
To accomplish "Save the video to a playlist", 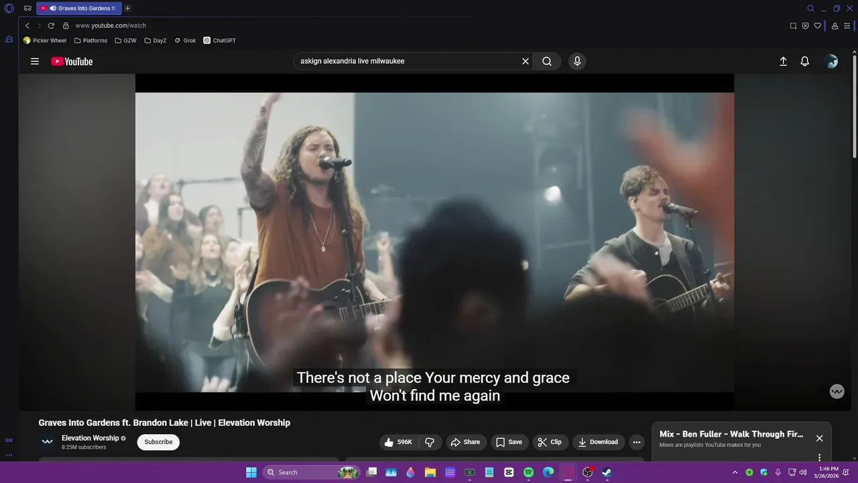I will tap(509, 442).
